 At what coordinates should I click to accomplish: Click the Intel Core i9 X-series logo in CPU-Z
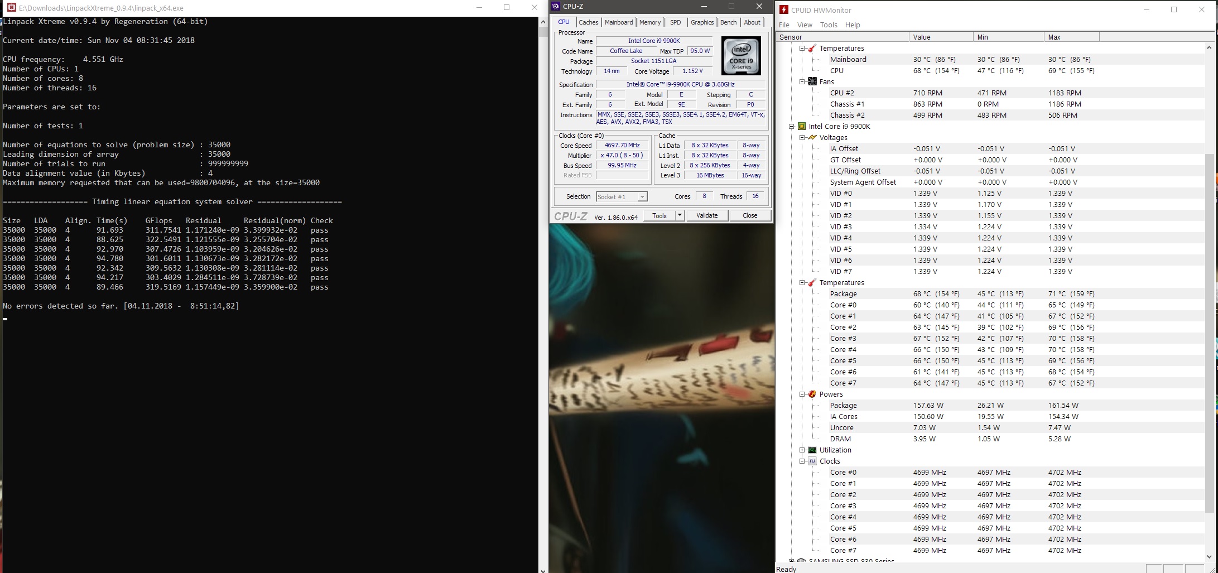[x=741, y=56]
